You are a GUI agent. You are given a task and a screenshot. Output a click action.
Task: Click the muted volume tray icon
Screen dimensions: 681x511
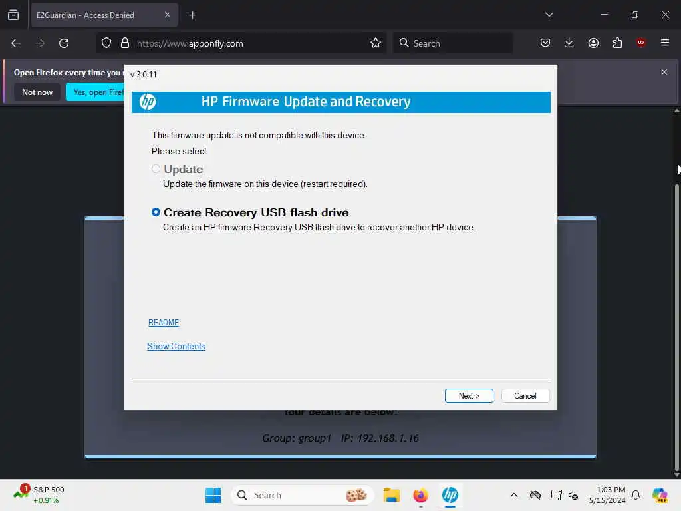click(573, 495)
